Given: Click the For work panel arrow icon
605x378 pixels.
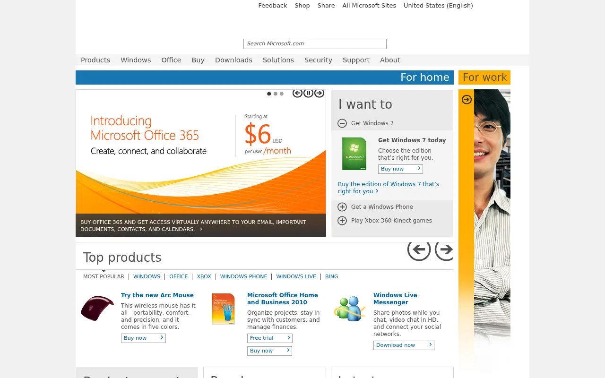Looking at the screenshot, I should click(467, 99).
